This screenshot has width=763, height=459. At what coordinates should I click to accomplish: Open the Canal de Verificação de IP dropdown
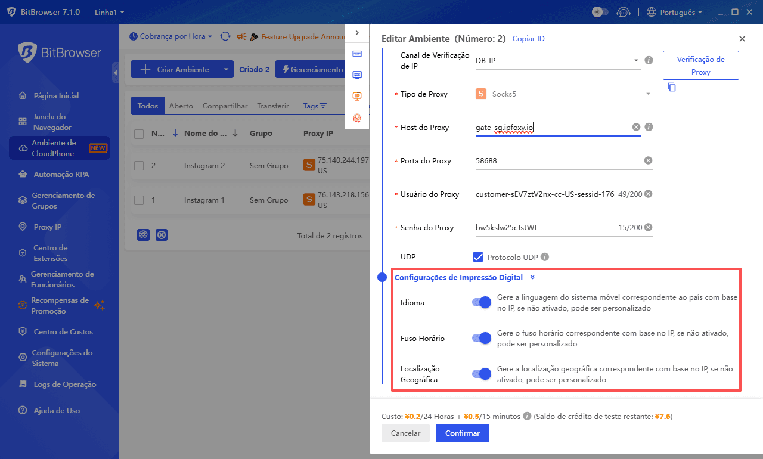click(557, 60)
